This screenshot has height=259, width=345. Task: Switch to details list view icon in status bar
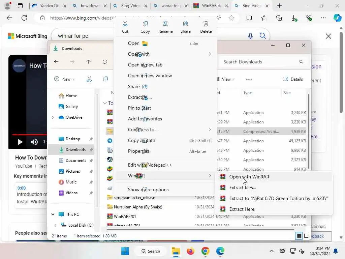[299, 236]
